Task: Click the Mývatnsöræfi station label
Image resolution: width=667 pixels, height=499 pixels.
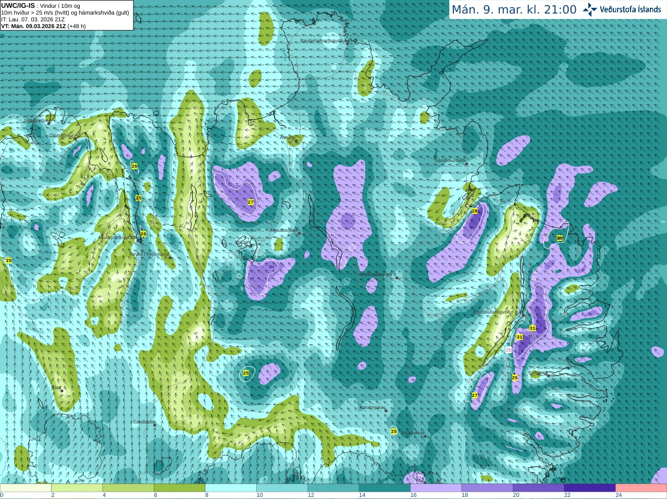Action: point(284,230)
